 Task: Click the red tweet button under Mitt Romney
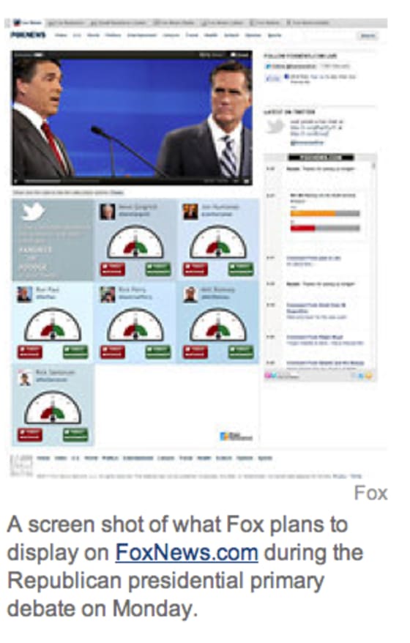[x=195, y=352]
